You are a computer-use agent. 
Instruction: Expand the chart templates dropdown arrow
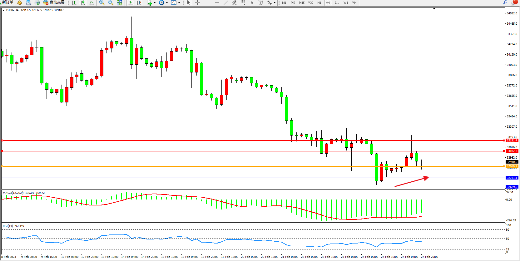click(x=179, y=2)
